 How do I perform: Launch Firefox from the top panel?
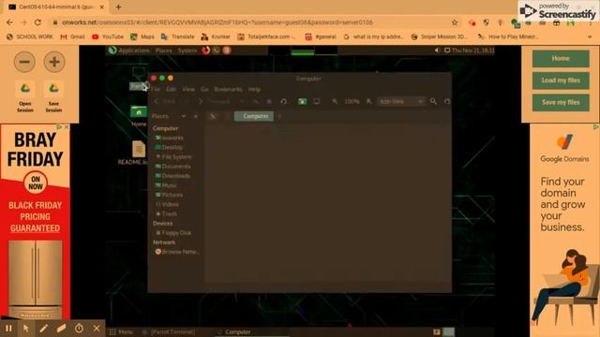coord(206,51)
